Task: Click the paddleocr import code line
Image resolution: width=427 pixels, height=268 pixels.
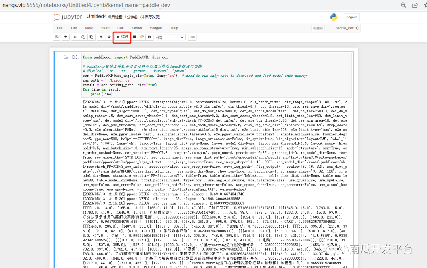Action: coord(126,57)
